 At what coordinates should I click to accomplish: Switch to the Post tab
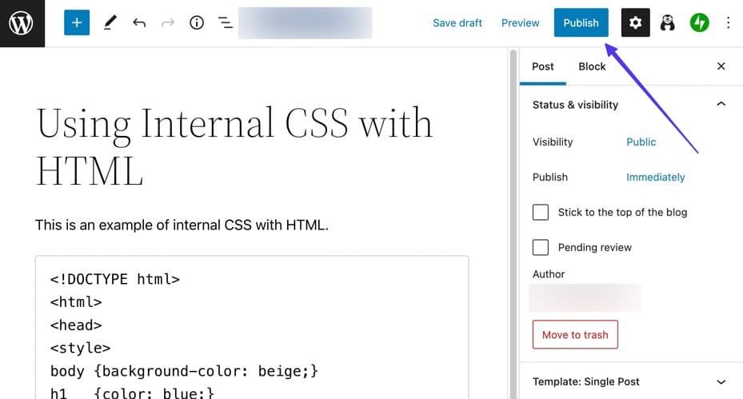pos(543,66)
